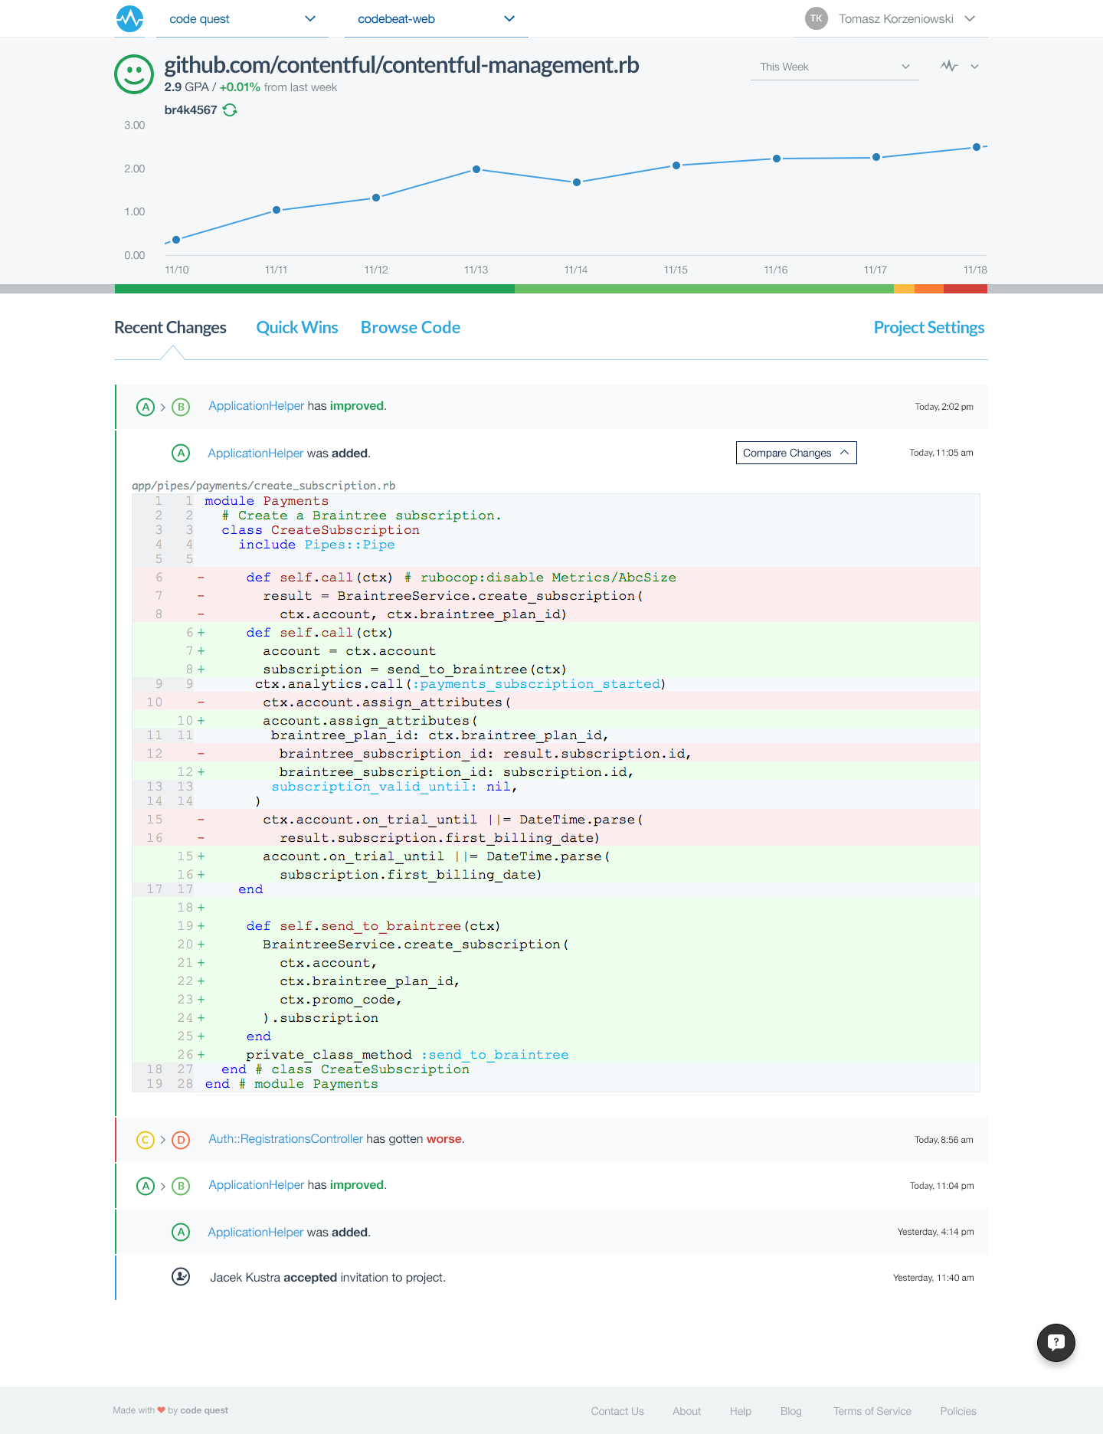The height and width of the screenshot is (1434, 1103).
Task: Open ApplicationHelper improved link at 2:02 pm
Action: click(x=256, y=406)
